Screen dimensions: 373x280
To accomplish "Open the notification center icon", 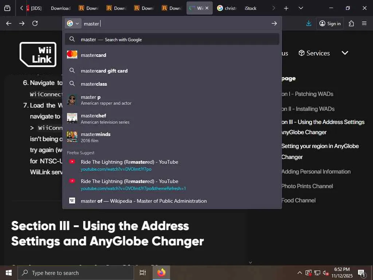I will [x=361, y=273].
